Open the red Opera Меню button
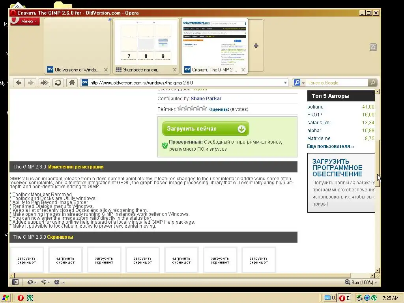Image resolution: width=404 pixels, height=303 pixels. point(25,21)
